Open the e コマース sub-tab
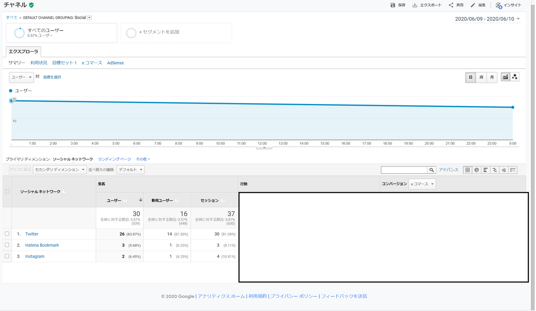 click(x=92, y=63)
